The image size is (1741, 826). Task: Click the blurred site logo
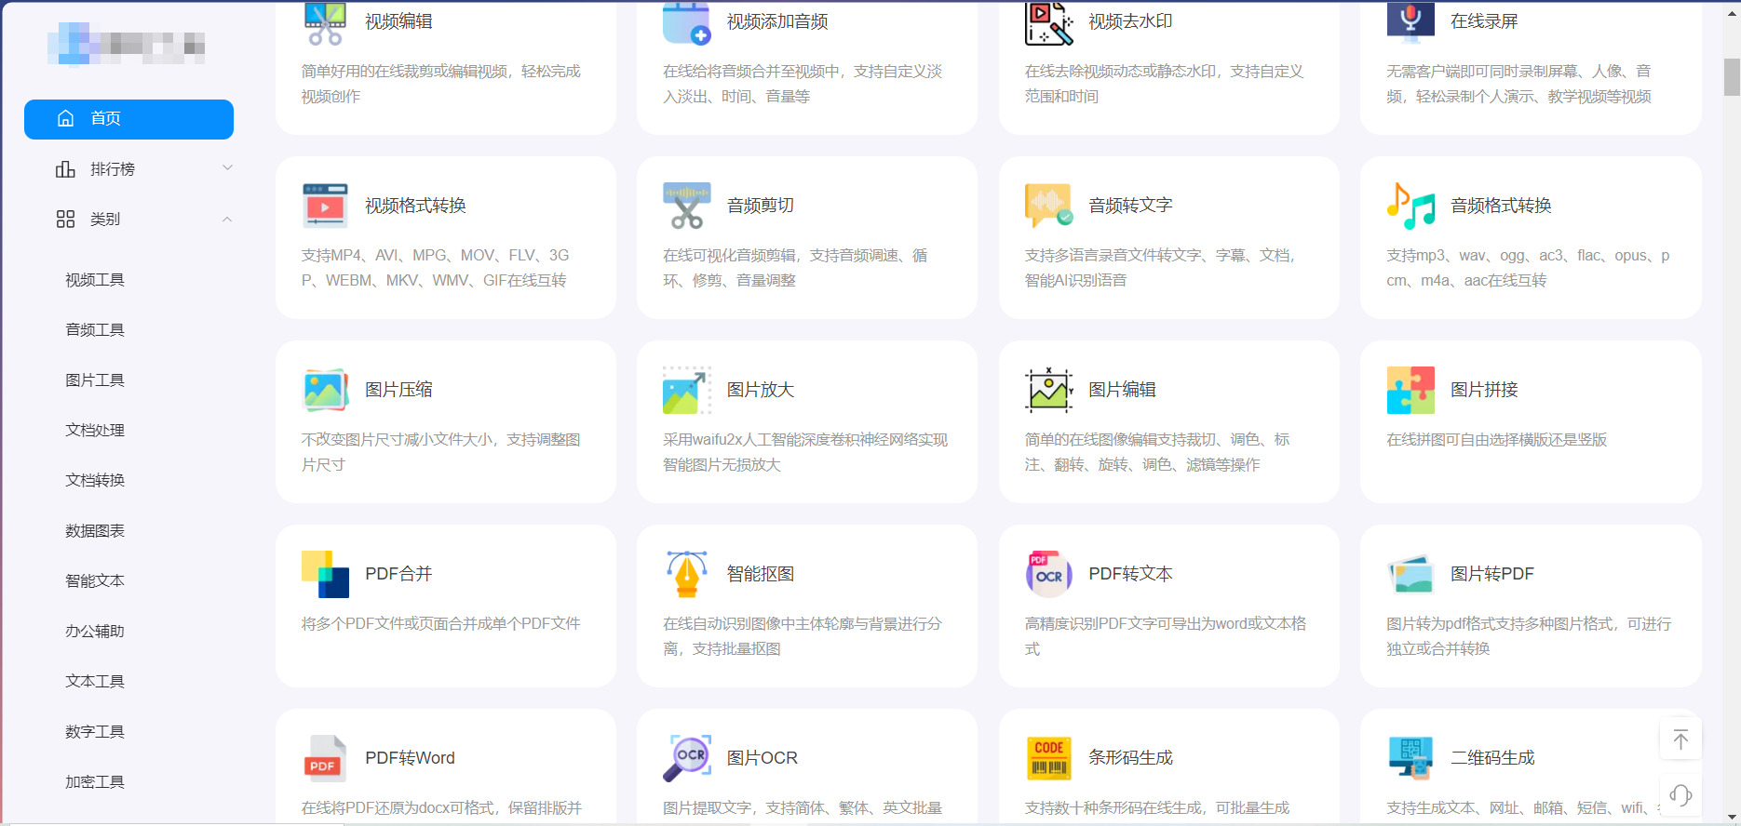click(127, 44)
